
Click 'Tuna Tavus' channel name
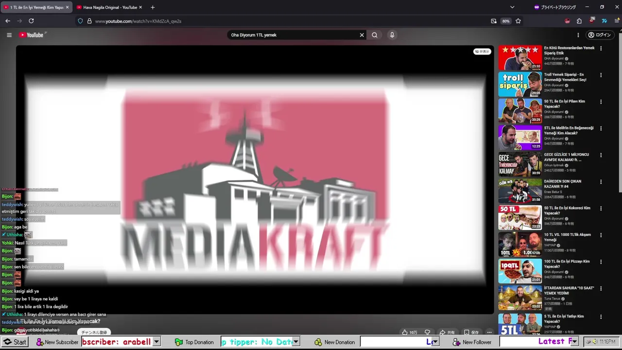(552, 298)
